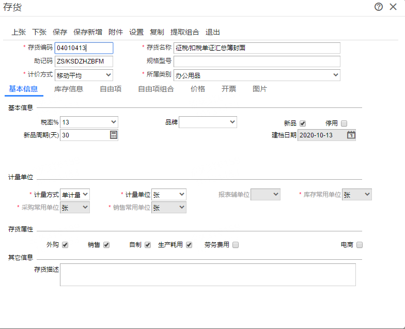405x329 pixels.
Task: Toggle the 生产耗用 checkbox
Action: (189, 245)
